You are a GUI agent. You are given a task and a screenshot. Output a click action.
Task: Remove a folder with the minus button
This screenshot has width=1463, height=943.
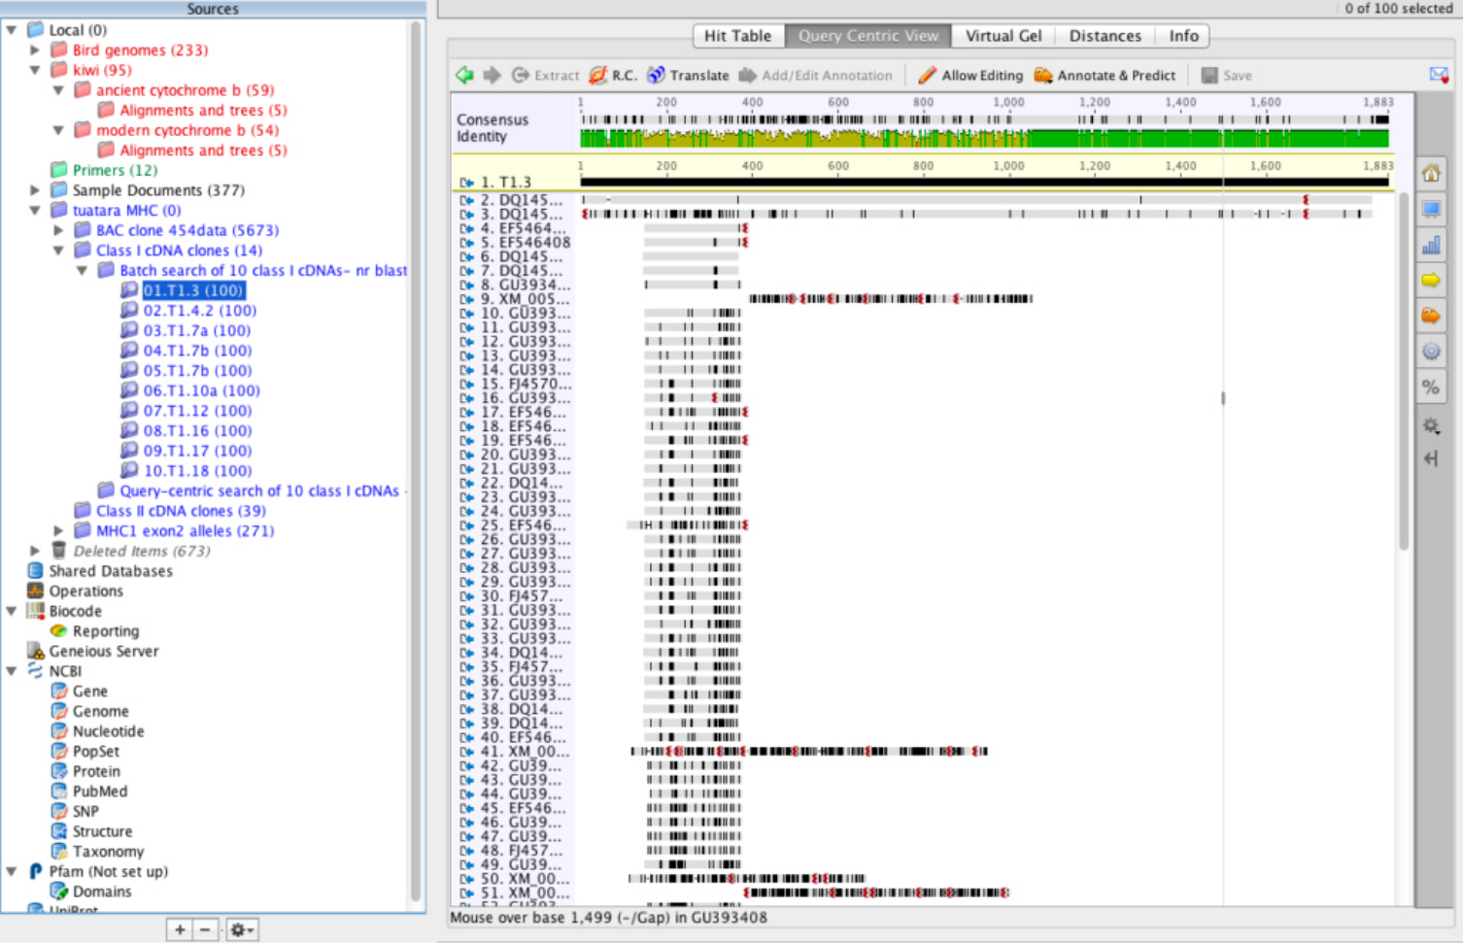[205, 929]
